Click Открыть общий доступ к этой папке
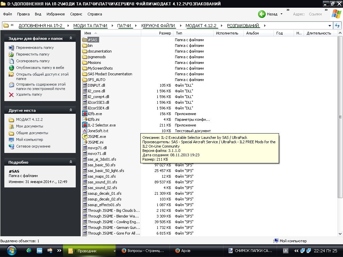This screenshot has height=257, width=343. [x=42, y=77]
